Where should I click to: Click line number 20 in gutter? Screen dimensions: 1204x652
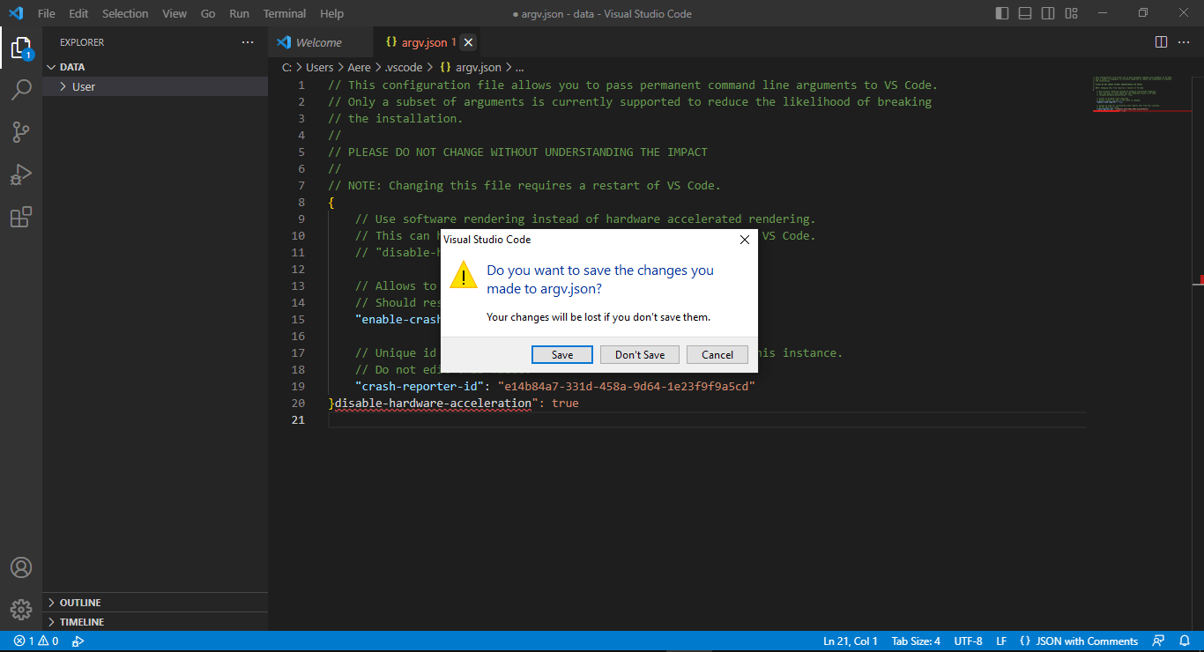pos(298,404)
